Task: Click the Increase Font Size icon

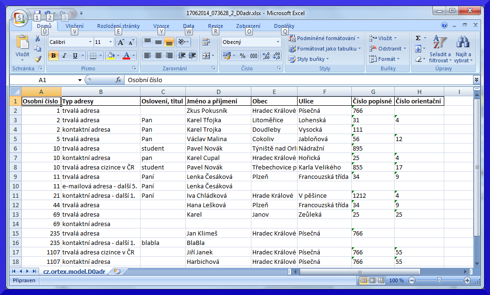Action: [121, 42]
